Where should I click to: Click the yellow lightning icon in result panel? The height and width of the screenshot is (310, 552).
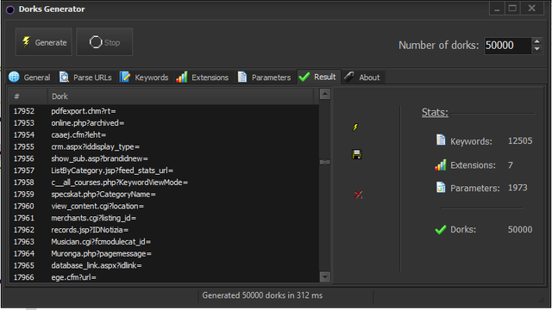[x=355, y=127]
